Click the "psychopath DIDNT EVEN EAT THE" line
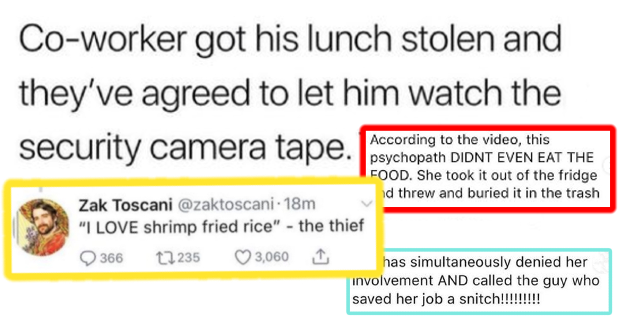 coord(482,157)
